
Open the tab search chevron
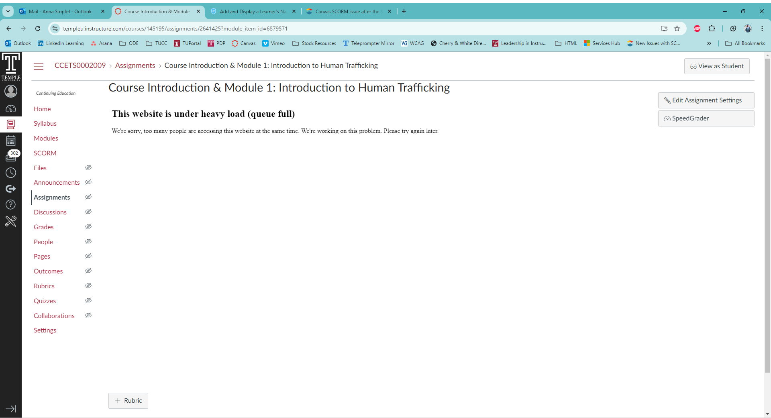point(8,11)
